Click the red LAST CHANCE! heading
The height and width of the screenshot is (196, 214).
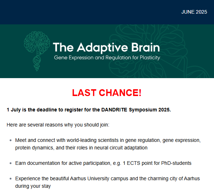107,93
